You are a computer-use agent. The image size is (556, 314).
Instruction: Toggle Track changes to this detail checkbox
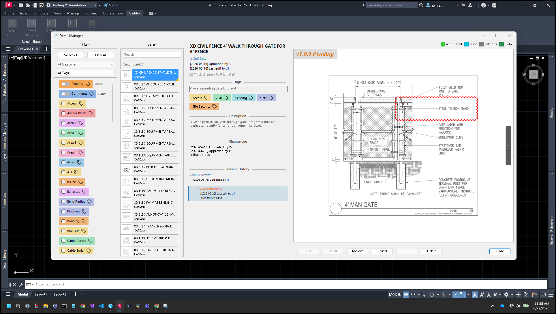[191, 75]
